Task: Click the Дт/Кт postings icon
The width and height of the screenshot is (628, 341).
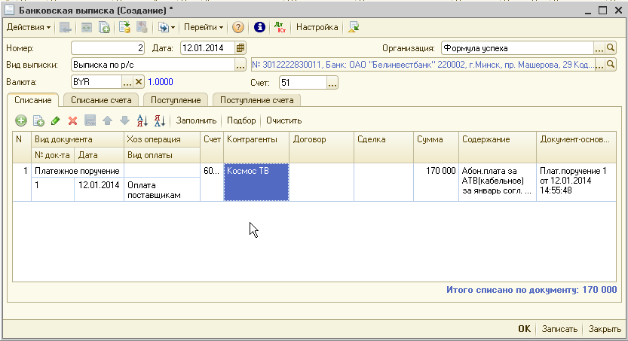Action: coord(281,27)
